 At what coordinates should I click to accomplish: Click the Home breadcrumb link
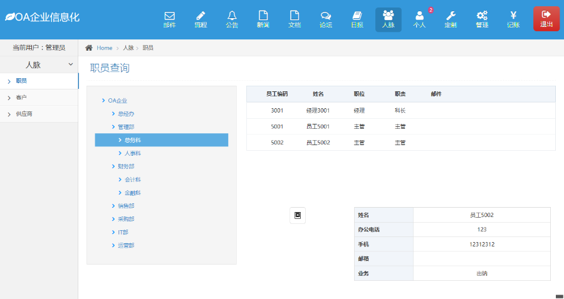104,48
